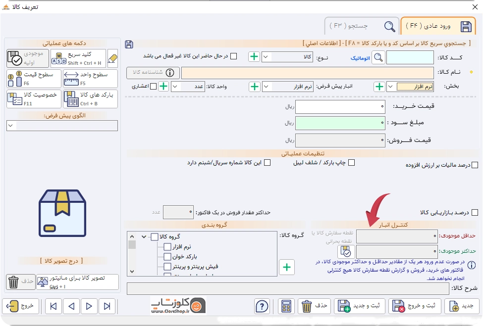Collapse the گروه کالا tree node
Screen dimensions: 483x326
(144, 237)
